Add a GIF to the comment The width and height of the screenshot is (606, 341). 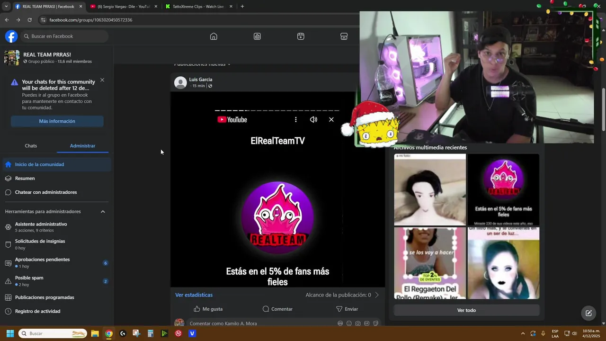click(366, 323)
